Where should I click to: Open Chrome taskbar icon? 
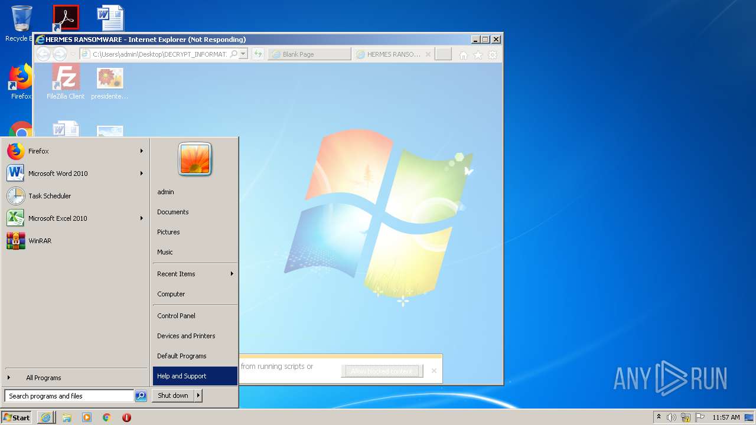tap(107, 417)
